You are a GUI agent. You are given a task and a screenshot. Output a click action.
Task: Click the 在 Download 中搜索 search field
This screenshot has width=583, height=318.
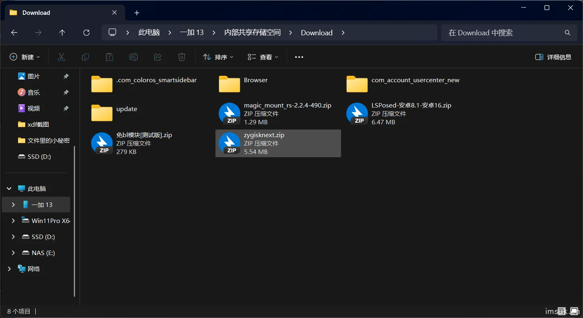[510, 32]
